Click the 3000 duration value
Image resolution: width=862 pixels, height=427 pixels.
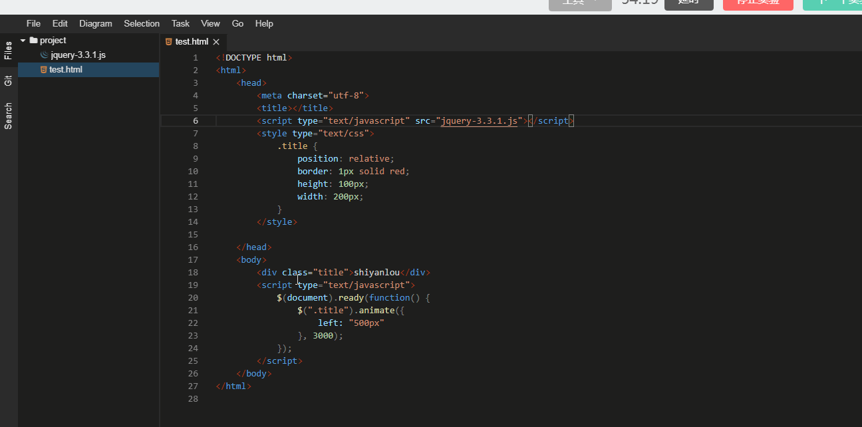click(x=323, y=336)
